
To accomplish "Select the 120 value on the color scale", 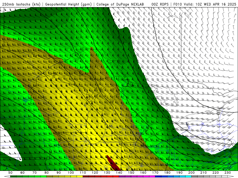I will click(95, 173).
